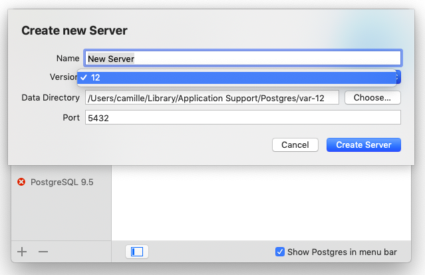Click the Create new Server heading
This screenshot has width=425, height=275.
click(x=74, y=31)
